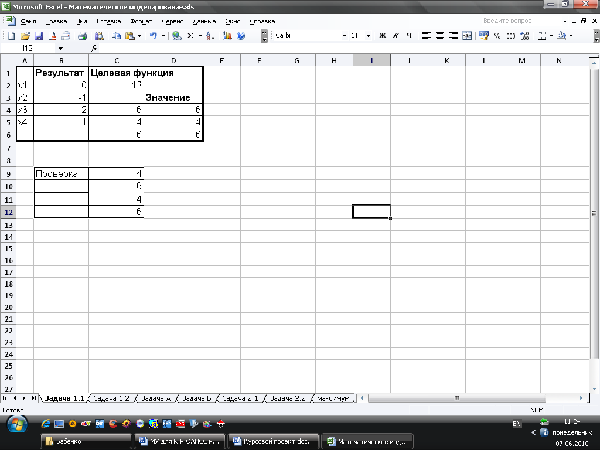Click the fx insert function button
600x450 pixels.
tap(94, 48)
